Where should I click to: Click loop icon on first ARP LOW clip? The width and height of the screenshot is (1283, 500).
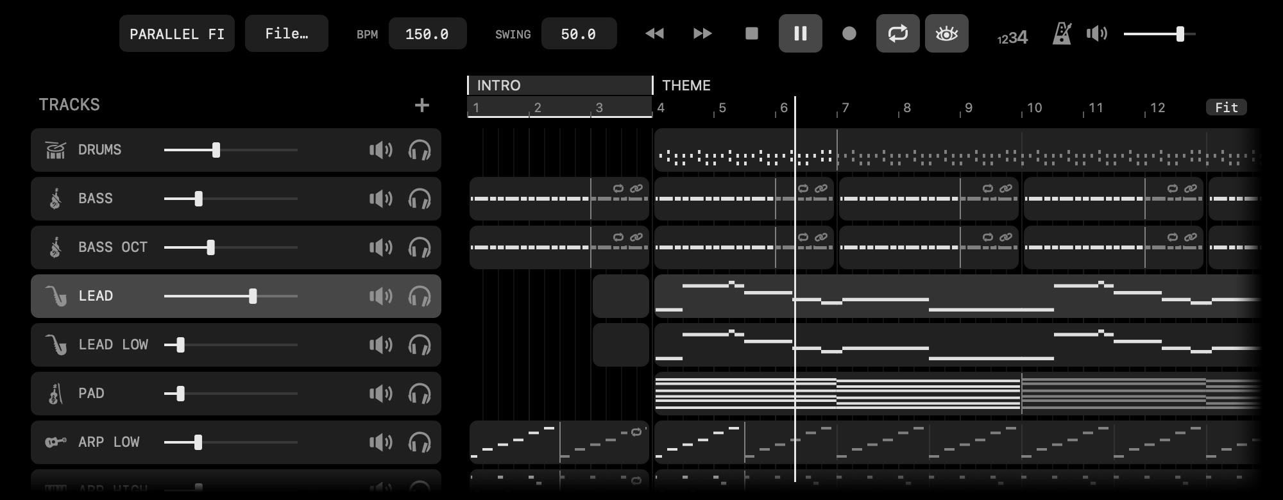(x=636, y=432)
